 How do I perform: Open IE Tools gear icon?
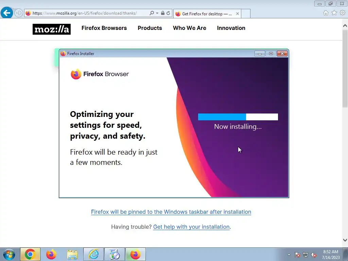[x=343, y=13]
